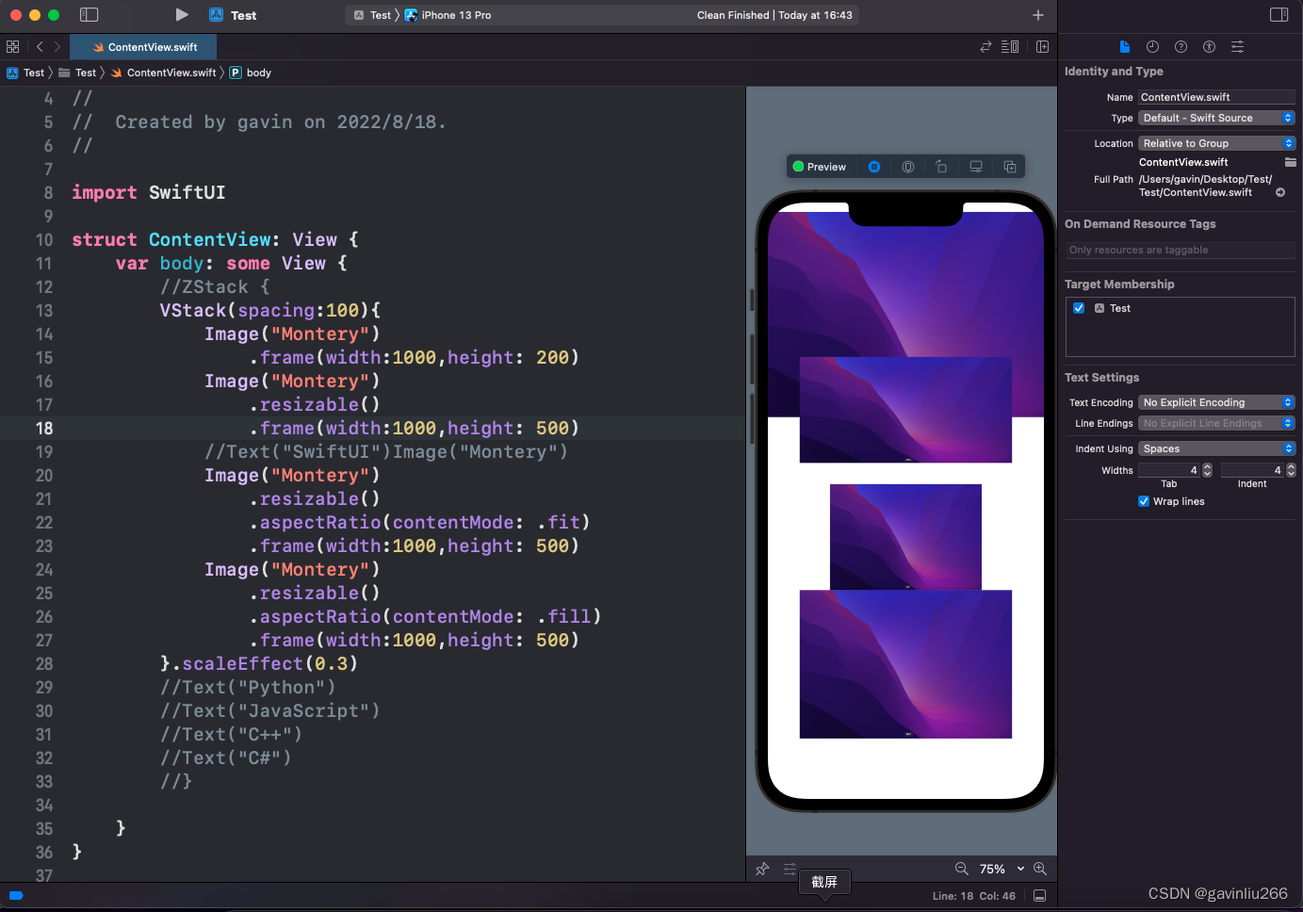Screen dimensions: 1303x912
Task: Open the related items grid menu
Action: (12, 46)
